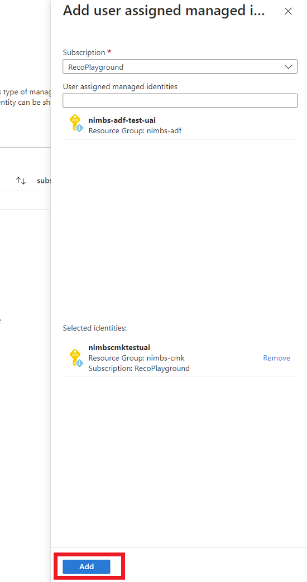Click the Selected identities label
Viewport: 307px width, 582px height.
click(95, 328)
